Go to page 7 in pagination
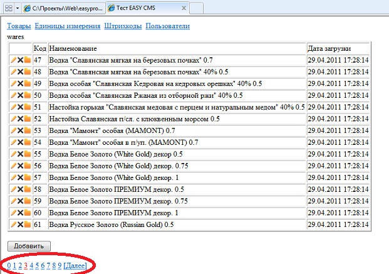 (48, 266)
